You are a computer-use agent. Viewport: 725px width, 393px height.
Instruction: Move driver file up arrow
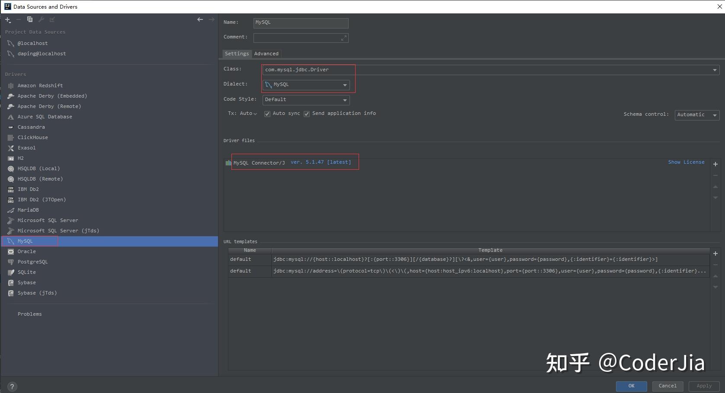coord(715,187)
